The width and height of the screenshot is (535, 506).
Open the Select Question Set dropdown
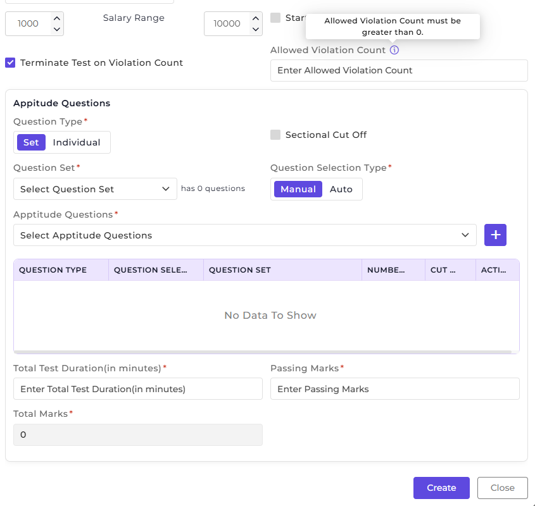[x=95, y=189]
